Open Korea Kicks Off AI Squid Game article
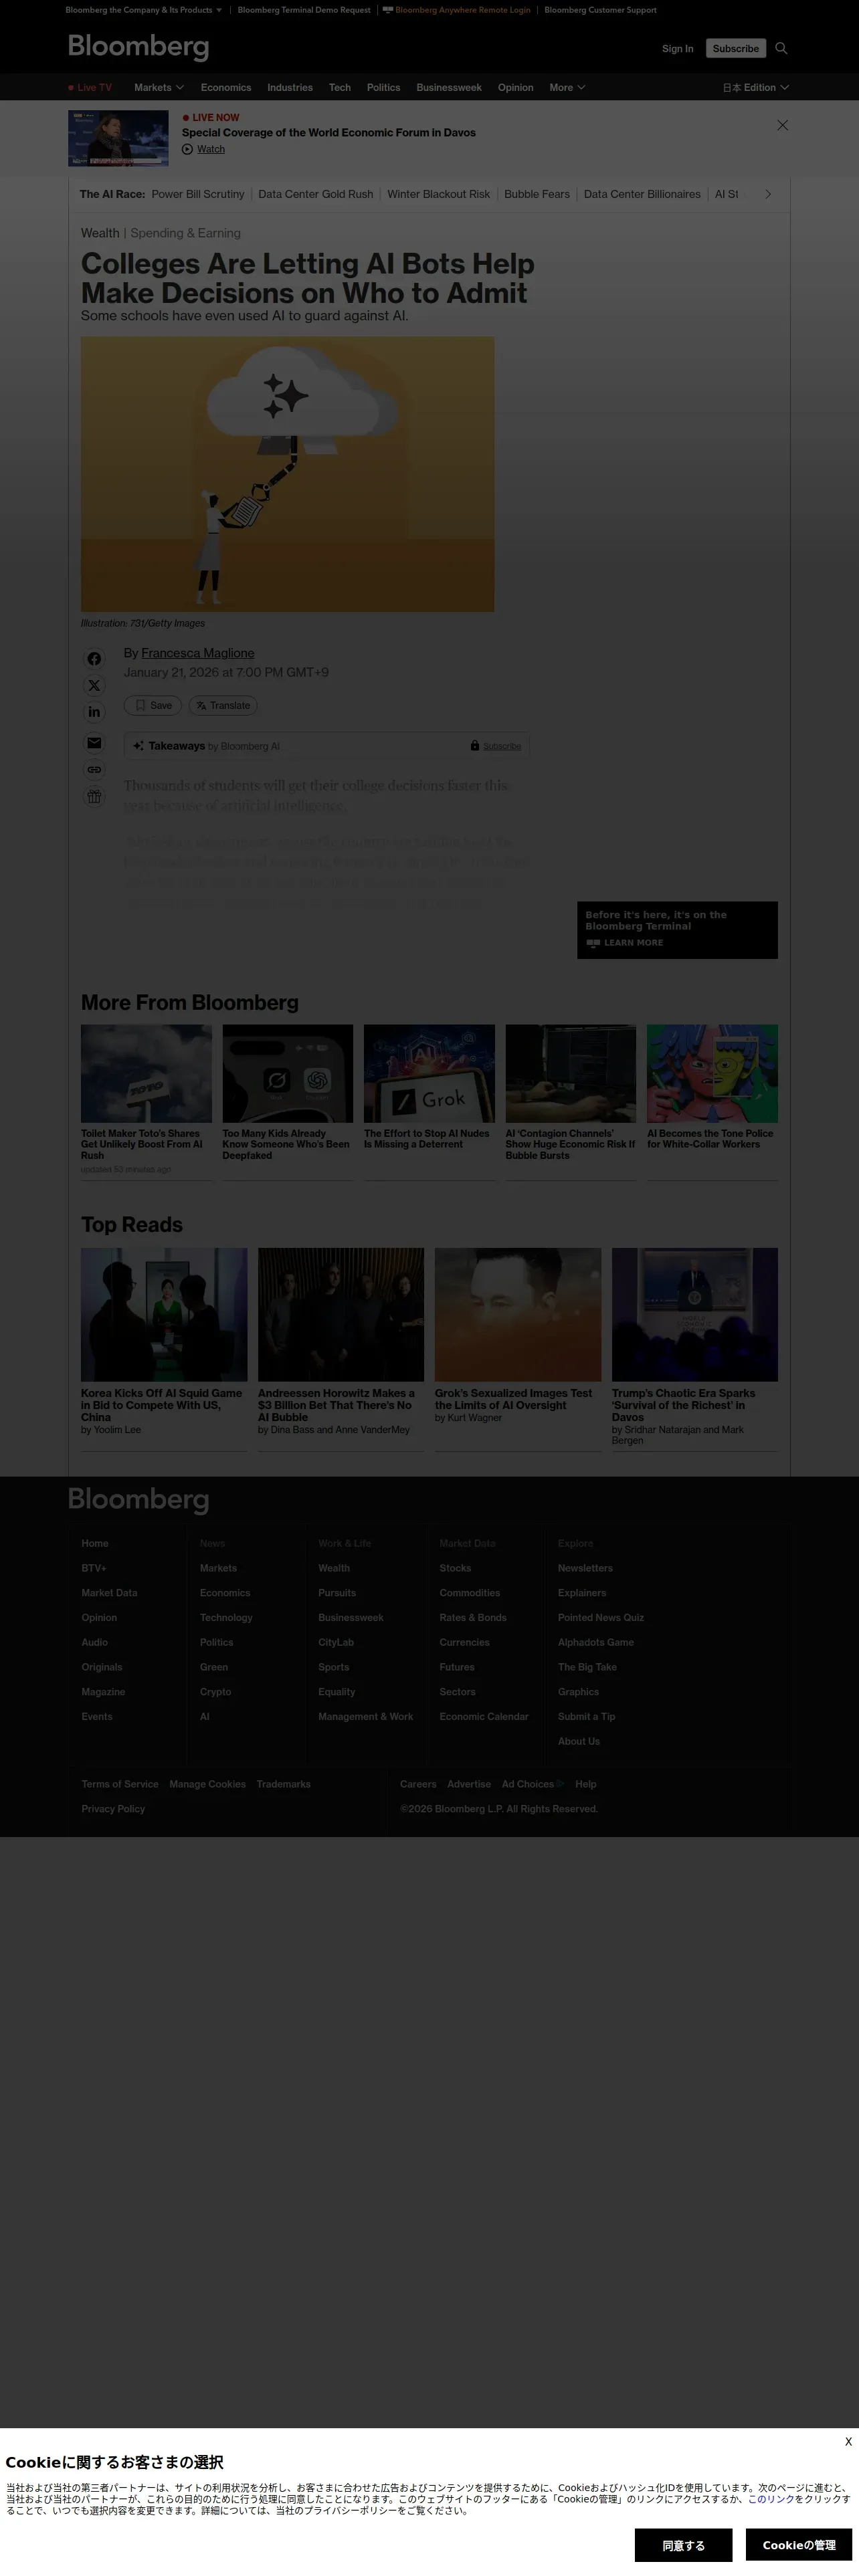This screenshot has width=859, height=2576. [x=162, y=1405]
